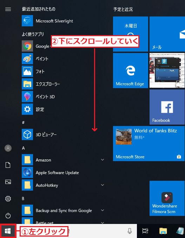Click the Amazon text label
This screenshot has height=238, width=185.
tap(44, 160)
